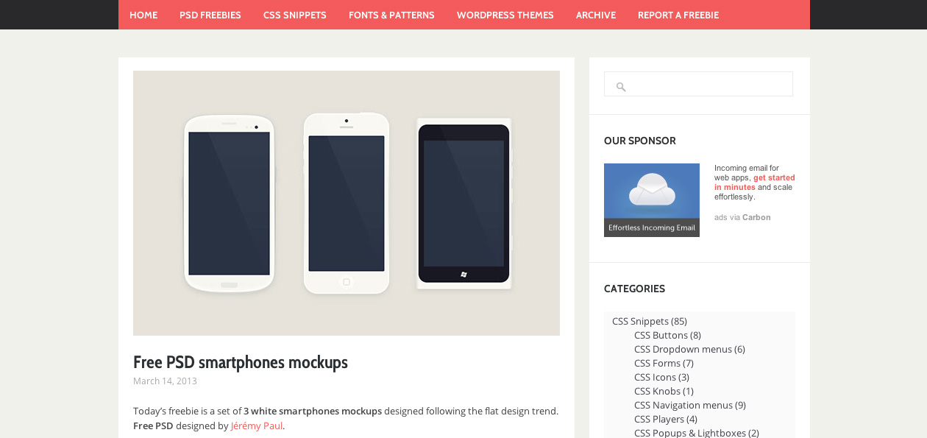927x438 pixels.
Task: Select CSS Snippets (85) category
Action: [650, 321]
